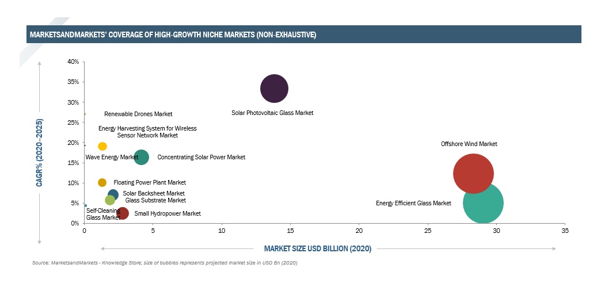Select the light green Glass Substrate bubble

pyautogui.click(x=110, y=200)
